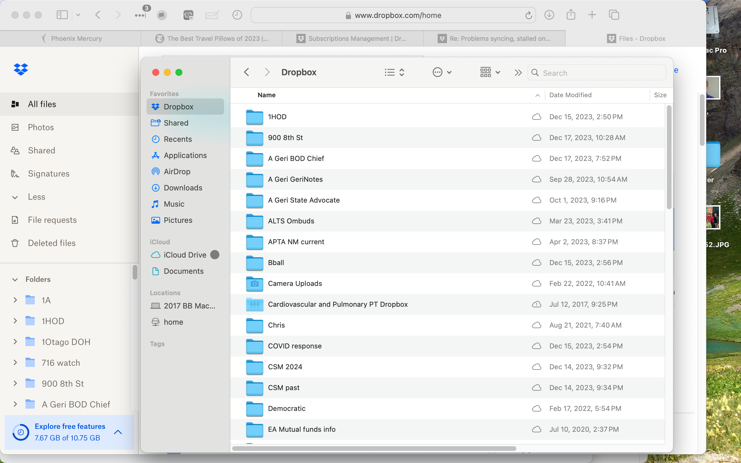The image size is (741, 463).
Task: Open Music in Finder sidebar
Action: (185, 204)
